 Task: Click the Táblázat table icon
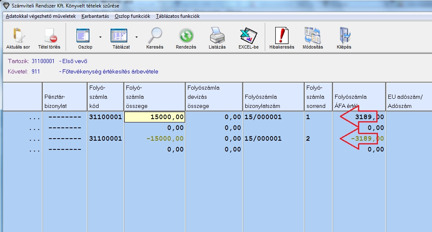click(118, 38)
